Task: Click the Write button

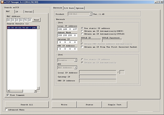Action: click(x=64, y=105)
